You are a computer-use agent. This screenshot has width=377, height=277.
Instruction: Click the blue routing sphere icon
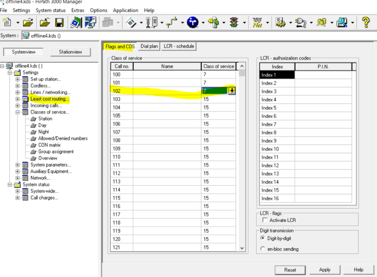point(193,22)
